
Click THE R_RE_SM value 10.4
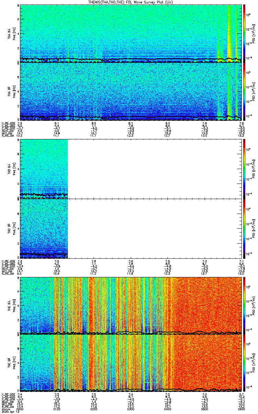(20, 407)
